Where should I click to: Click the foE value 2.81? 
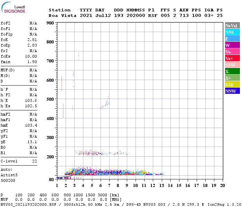pyautogui.click(x=32, y=40)
